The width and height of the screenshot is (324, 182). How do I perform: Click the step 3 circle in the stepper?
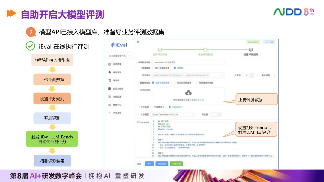(x=250, y=50)
